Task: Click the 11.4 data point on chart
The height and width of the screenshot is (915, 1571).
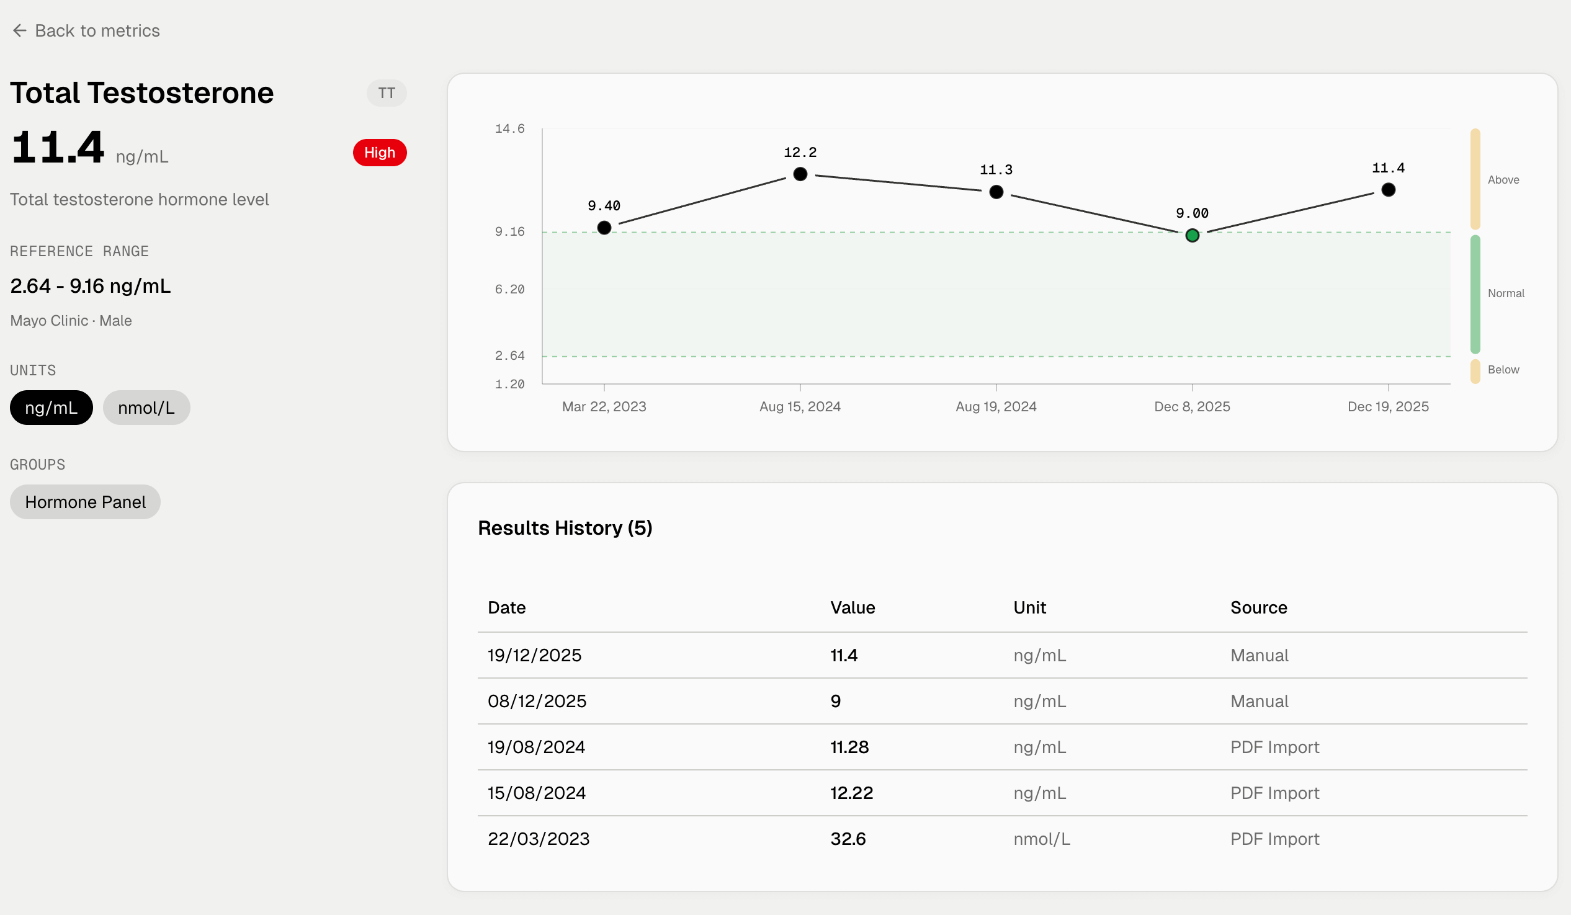Action: point(1389,189)
